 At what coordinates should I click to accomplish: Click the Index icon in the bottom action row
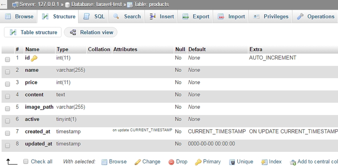pyautogui.click(x=264, y=162)
